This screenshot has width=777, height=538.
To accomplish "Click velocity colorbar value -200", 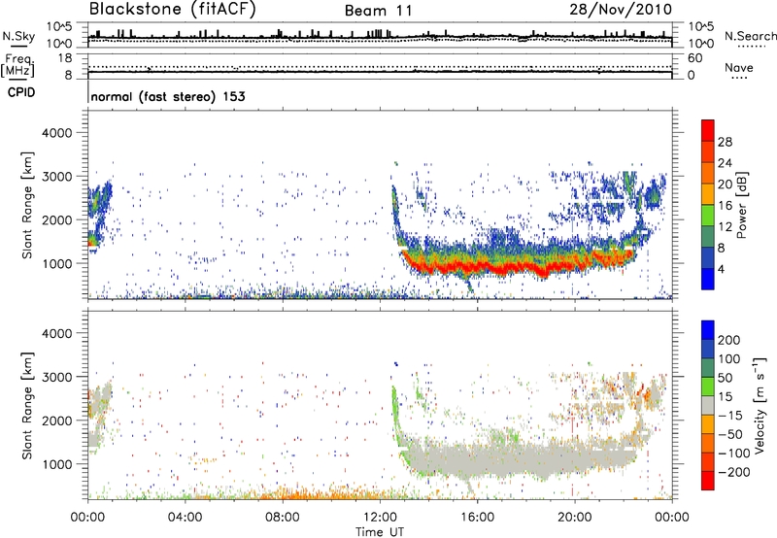I will pyautogui.click(x=733, y=472).
